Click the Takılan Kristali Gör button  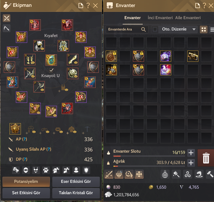pyautogui.click(x=76, y=193)
